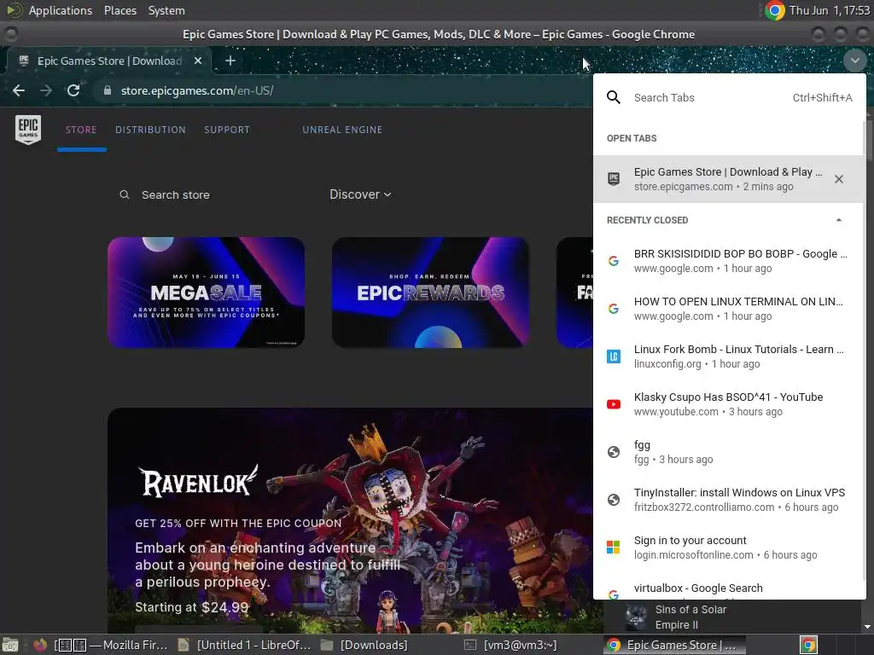
Task: Open the EPIC REWARDS promo banner
Action: [430, 293]
